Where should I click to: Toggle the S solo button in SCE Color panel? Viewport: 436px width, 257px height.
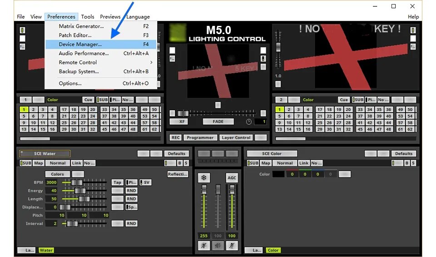[x=413, y=163]
